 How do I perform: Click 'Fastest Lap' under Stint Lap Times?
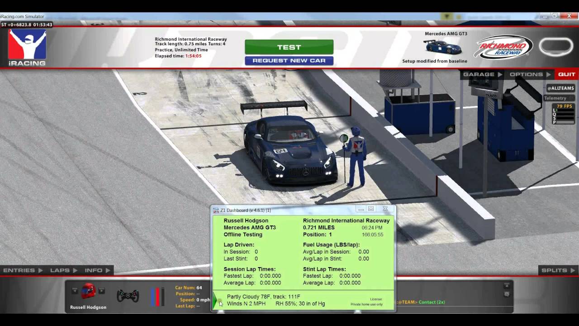coord(332,276)
